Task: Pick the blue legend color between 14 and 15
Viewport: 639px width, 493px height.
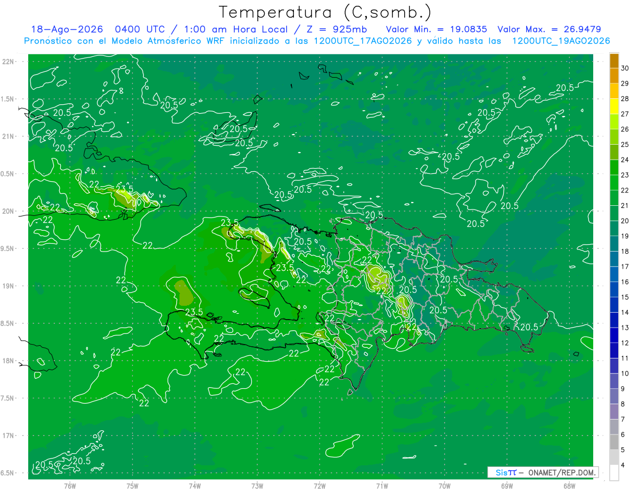Action: (x=614, y=305)
